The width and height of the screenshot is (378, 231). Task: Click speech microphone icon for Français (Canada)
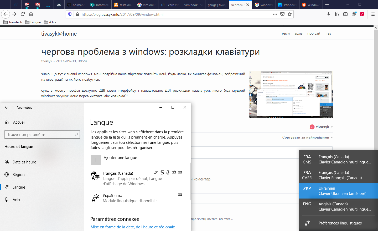pos(168,172)
